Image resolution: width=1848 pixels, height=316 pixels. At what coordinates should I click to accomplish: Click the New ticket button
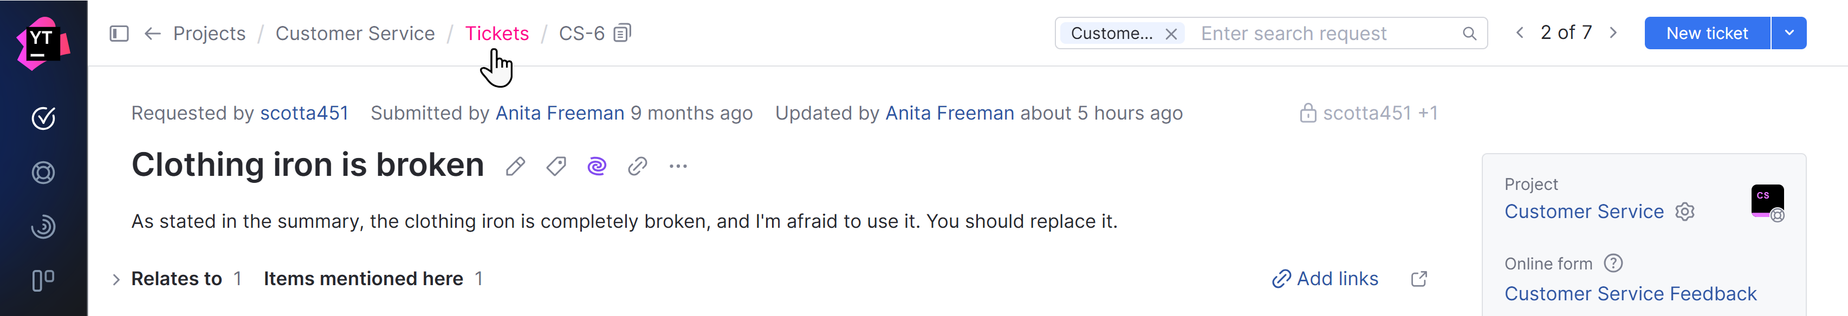(x=1707, y=33)
